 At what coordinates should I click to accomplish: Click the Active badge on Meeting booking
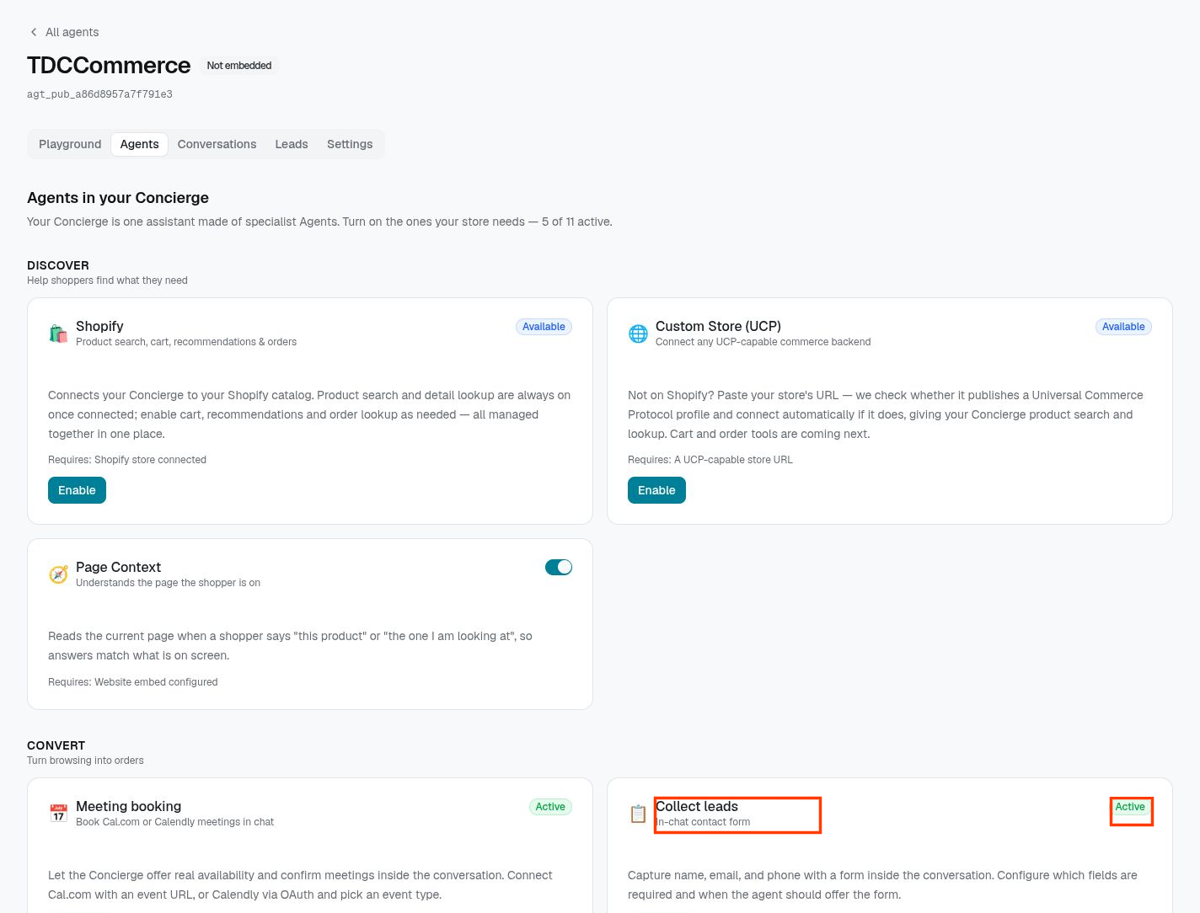tap(550, 807)
